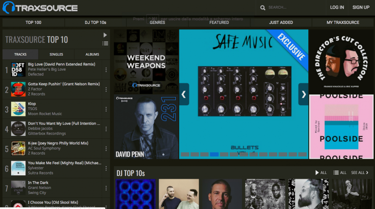The width and height of the screenshot is (375, 209).
Task: Click the In The Dark cover artwork
Action: tap(18, 188)
